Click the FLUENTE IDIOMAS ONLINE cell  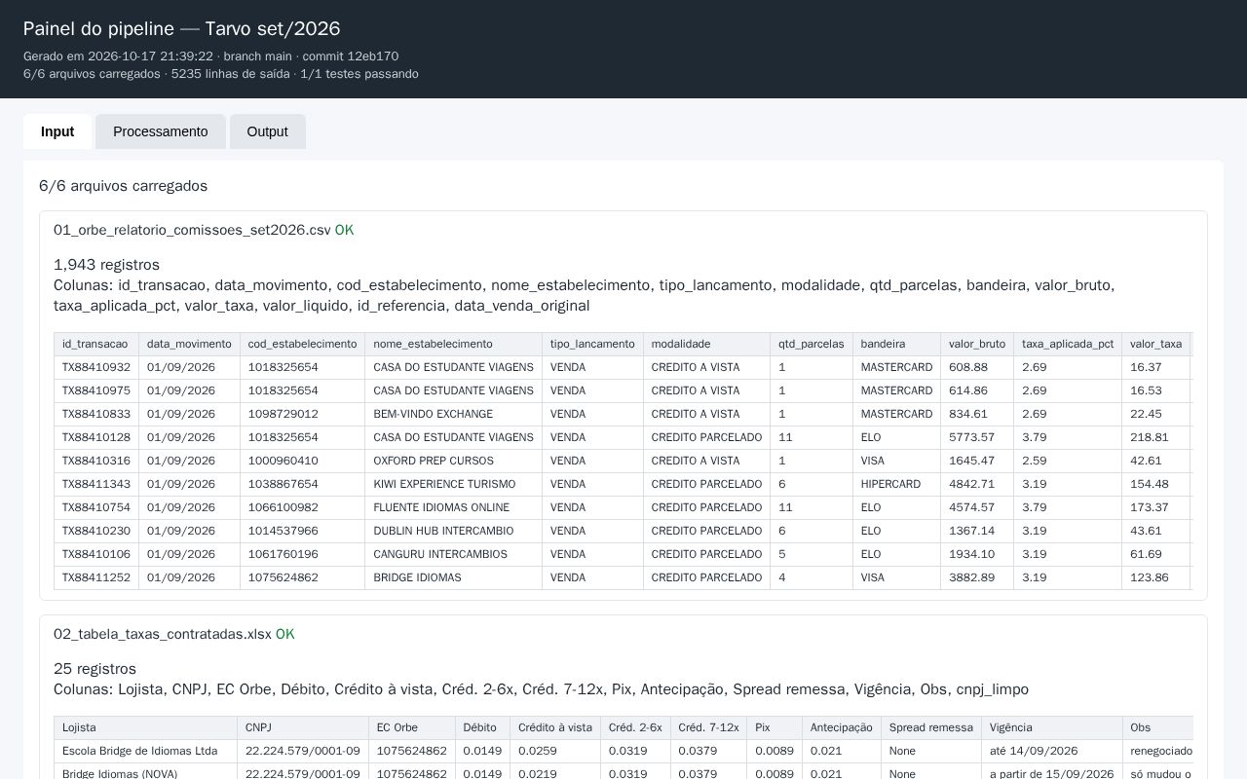pos(454,508)
